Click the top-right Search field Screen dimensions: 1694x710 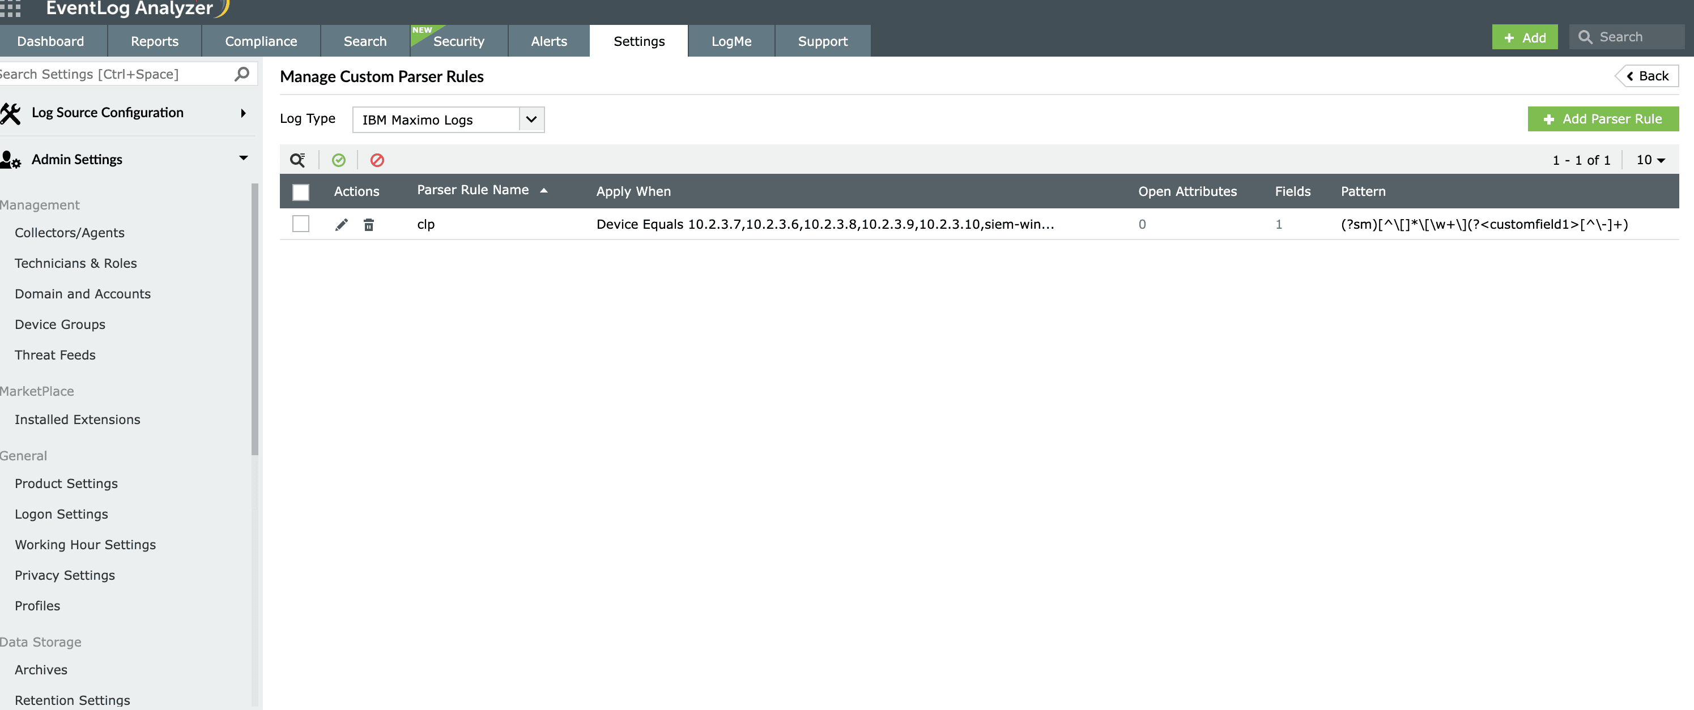pos(1628,37)
